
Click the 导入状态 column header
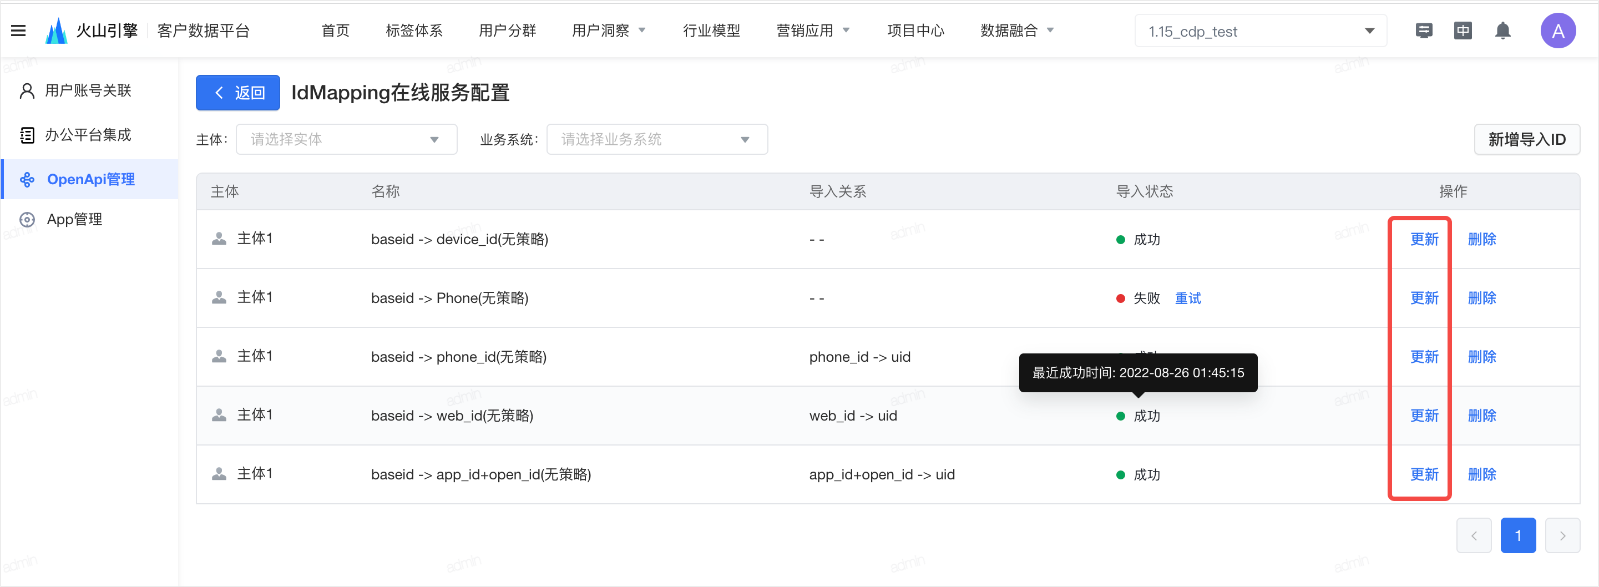[x=1144, y=191]
